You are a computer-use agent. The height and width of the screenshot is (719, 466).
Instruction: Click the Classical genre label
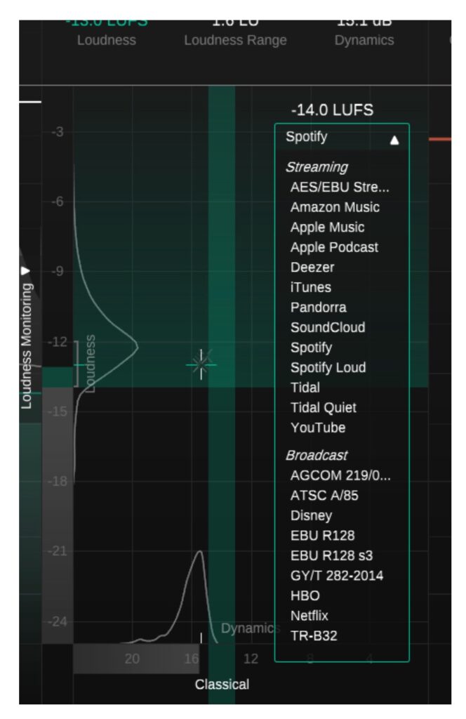click(222, 684)
